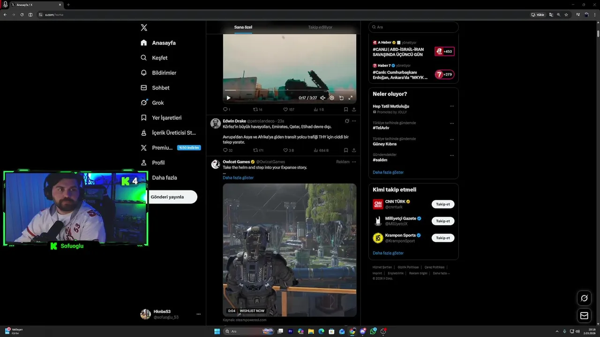The width and height of the screenshot is (600, 337).
Task: Show more trends under Neler oluyor
Action: click(388, 172)
